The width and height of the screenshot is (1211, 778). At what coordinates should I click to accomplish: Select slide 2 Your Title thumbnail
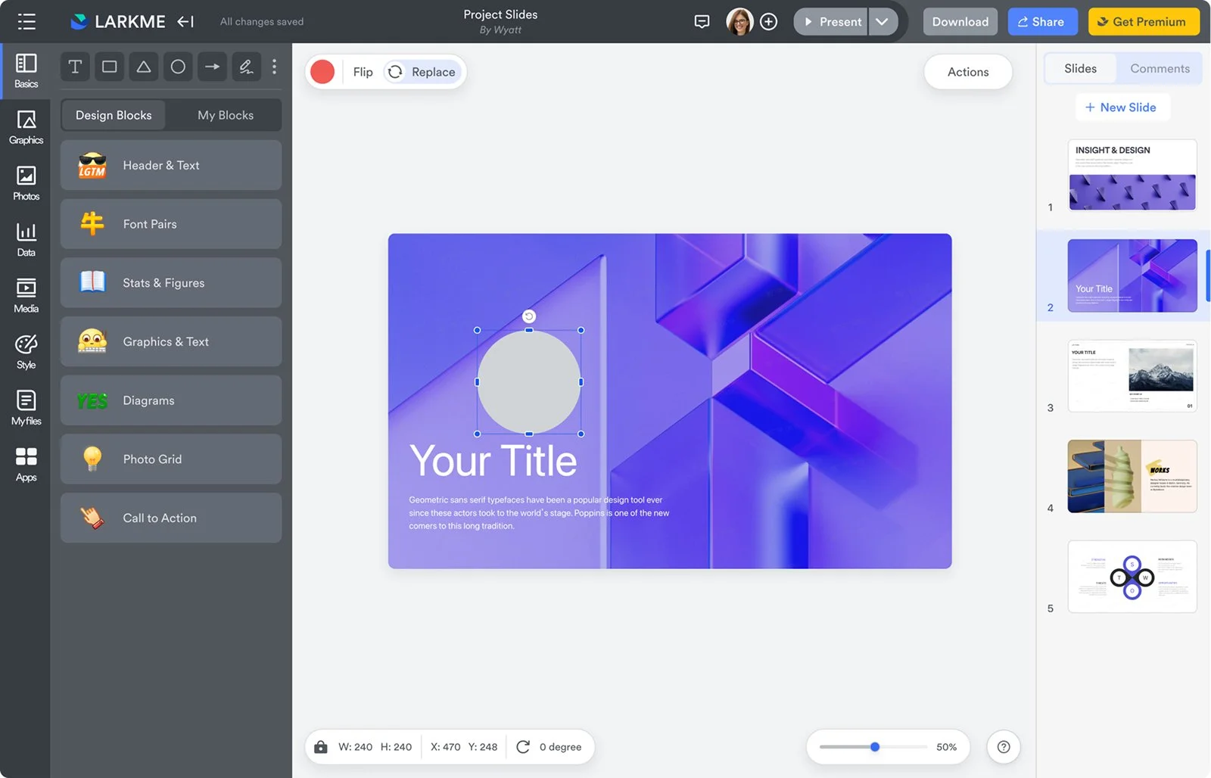[1132, 275]
